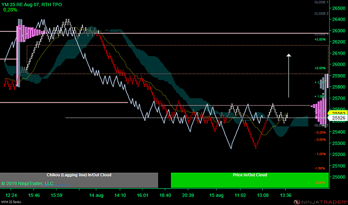Screen dimensions: 348x205
Task: Pick the 18:40 time axis label
Action: click(x=165, y=195)
